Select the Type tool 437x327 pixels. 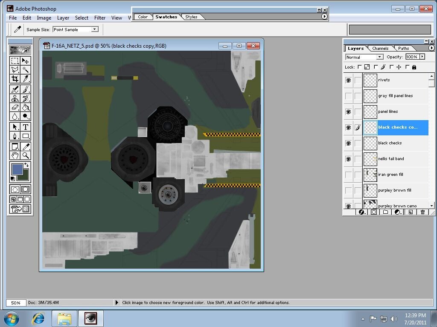pyautogui.click(x=26, y=127)
